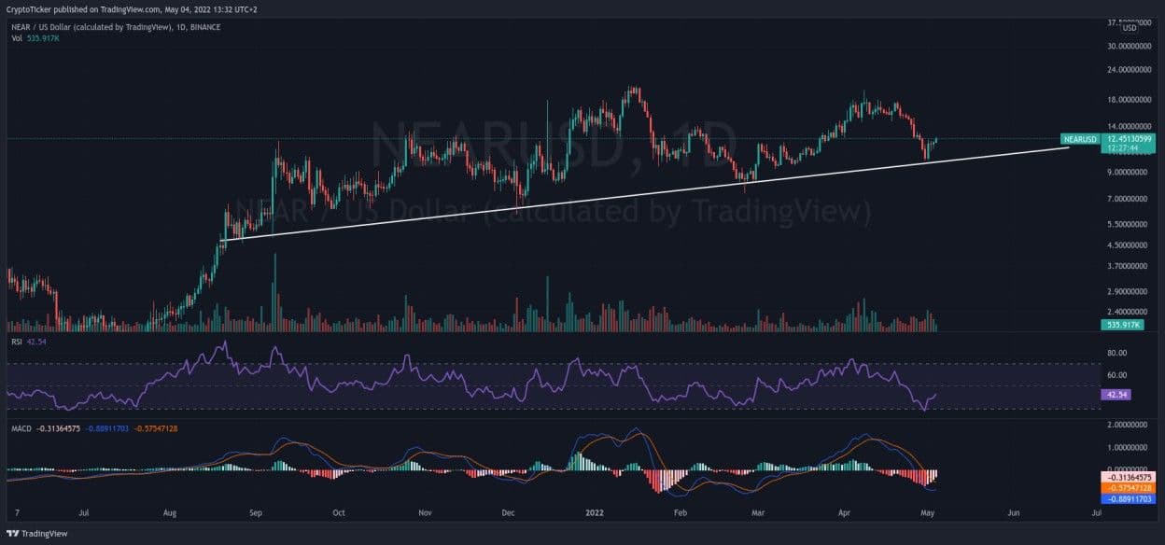Click the Sep label on time axis
Viewport: 1165px width, 545px height.
pyautogui.click(x=258, y=512)
